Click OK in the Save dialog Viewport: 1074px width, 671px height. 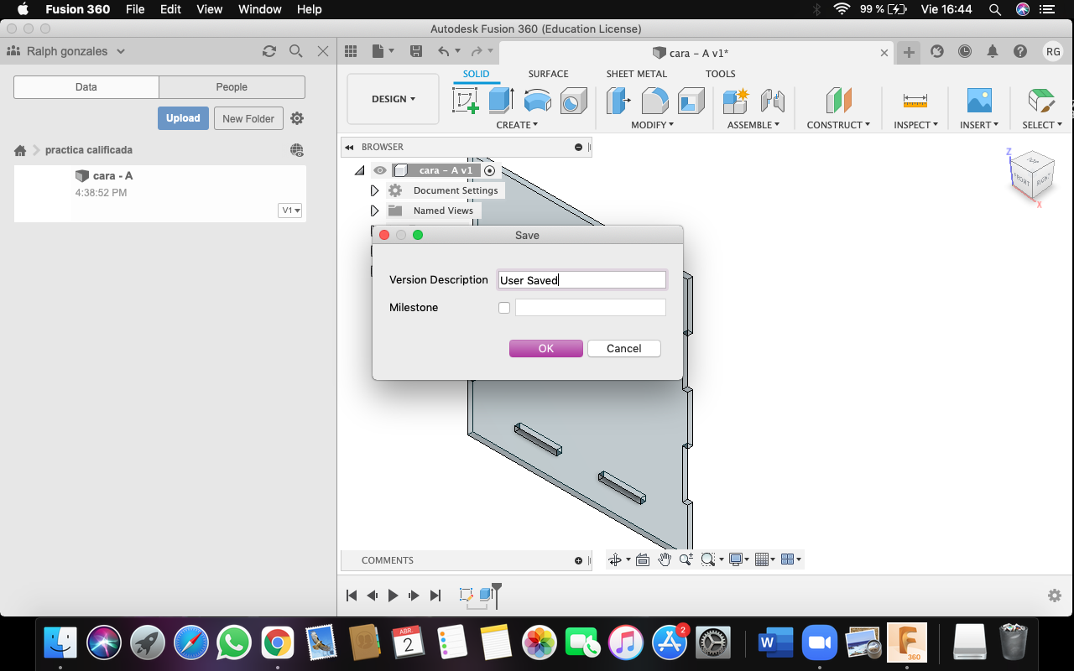[546, 349]
